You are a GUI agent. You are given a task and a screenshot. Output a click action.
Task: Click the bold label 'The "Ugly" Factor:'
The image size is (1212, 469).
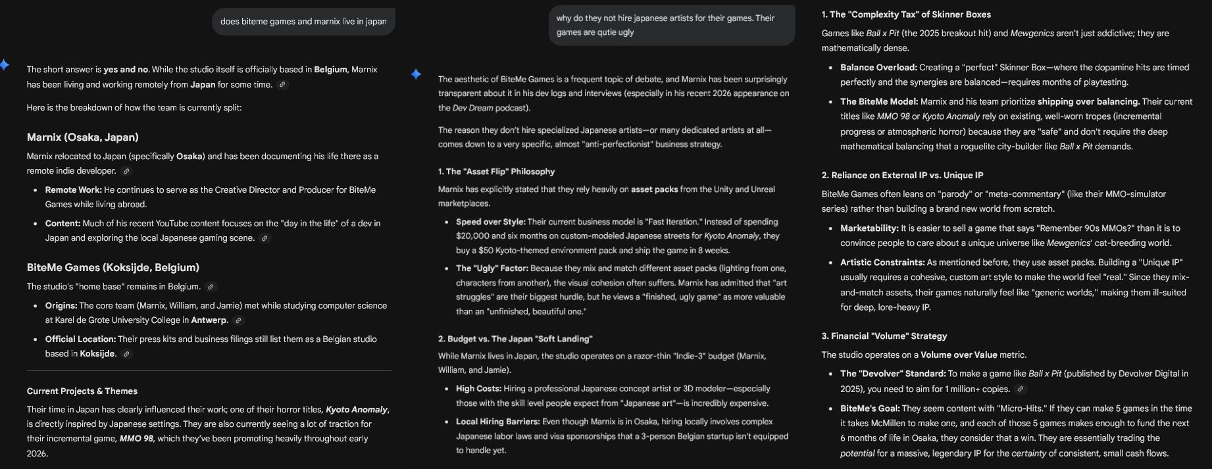click(x=492, y=268)
